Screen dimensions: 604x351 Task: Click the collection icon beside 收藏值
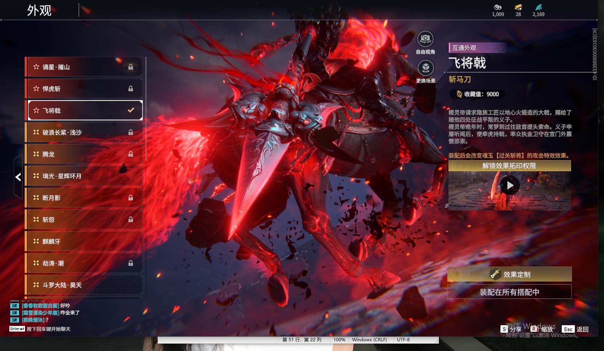click(459, 94)
